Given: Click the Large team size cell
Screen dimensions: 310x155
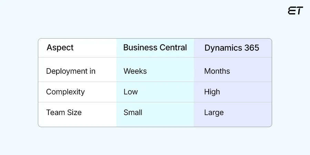Looking at the screenshot, I should [214, 113].
